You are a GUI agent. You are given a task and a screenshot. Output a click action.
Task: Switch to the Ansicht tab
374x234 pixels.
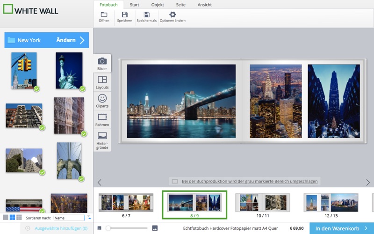[x=204, y=5]
